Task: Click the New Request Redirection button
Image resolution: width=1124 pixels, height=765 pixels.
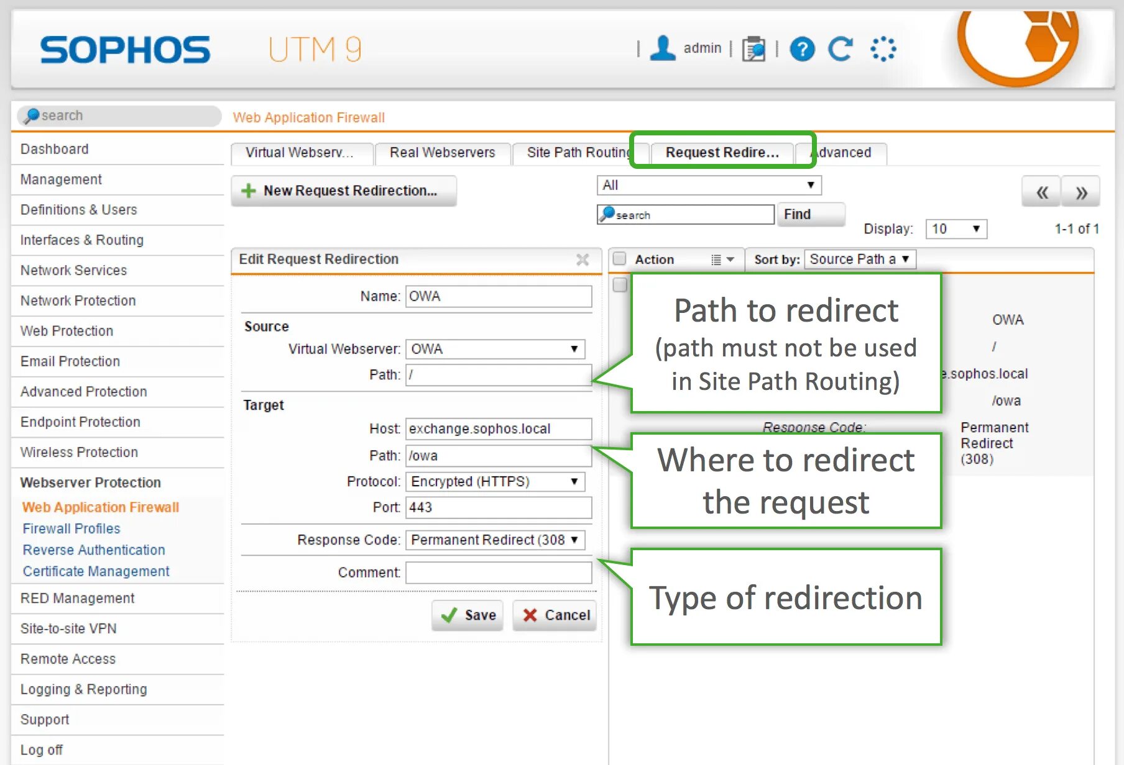Action: coord(344,191)
